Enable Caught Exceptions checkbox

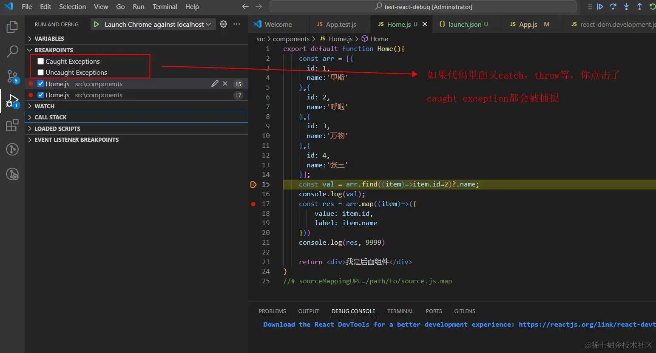pyautogui.click(x=41, y=61)
